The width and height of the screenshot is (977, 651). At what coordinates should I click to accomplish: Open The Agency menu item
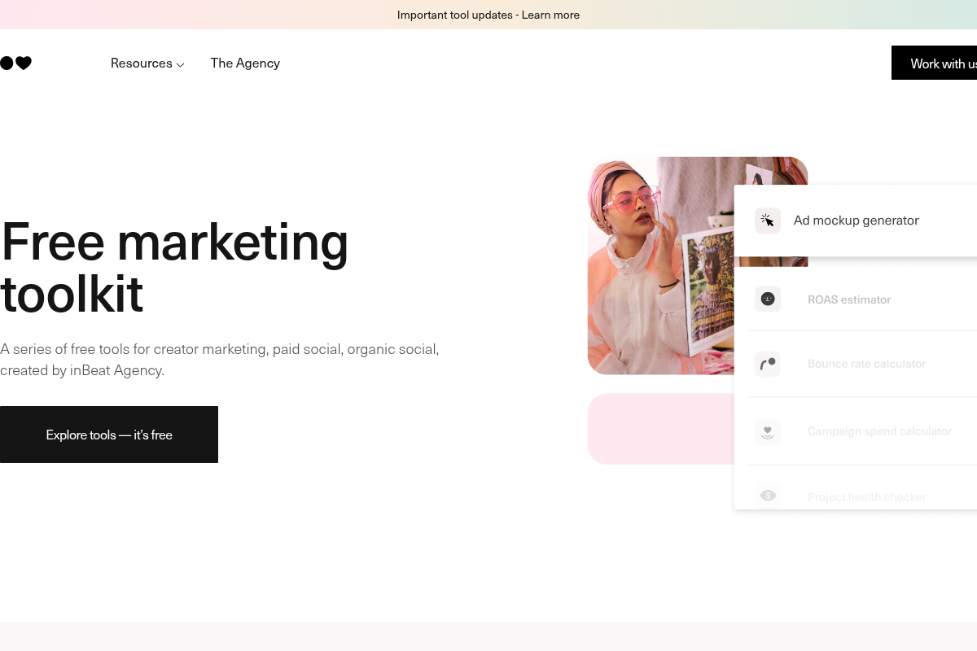pos(245,63)
